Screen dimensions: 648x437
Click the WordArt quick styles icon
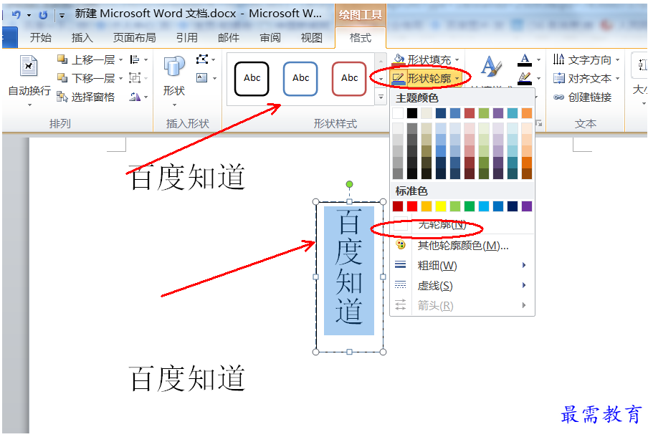[x=491, y=66]
